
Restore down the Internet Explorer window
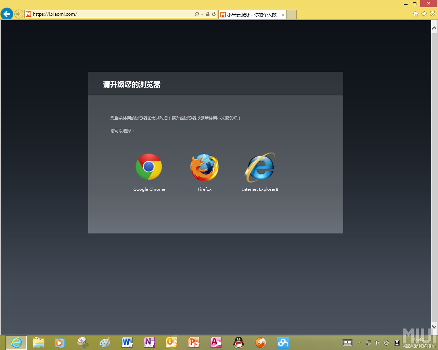coord(415,3)
